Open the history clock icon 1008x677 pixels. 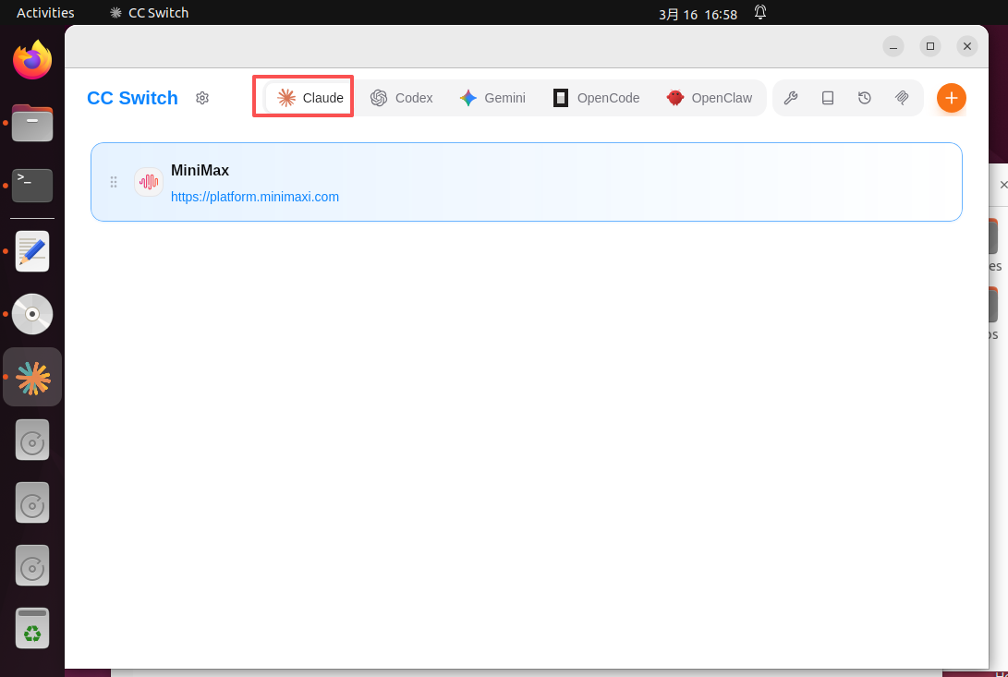click(x=865, y=98)
